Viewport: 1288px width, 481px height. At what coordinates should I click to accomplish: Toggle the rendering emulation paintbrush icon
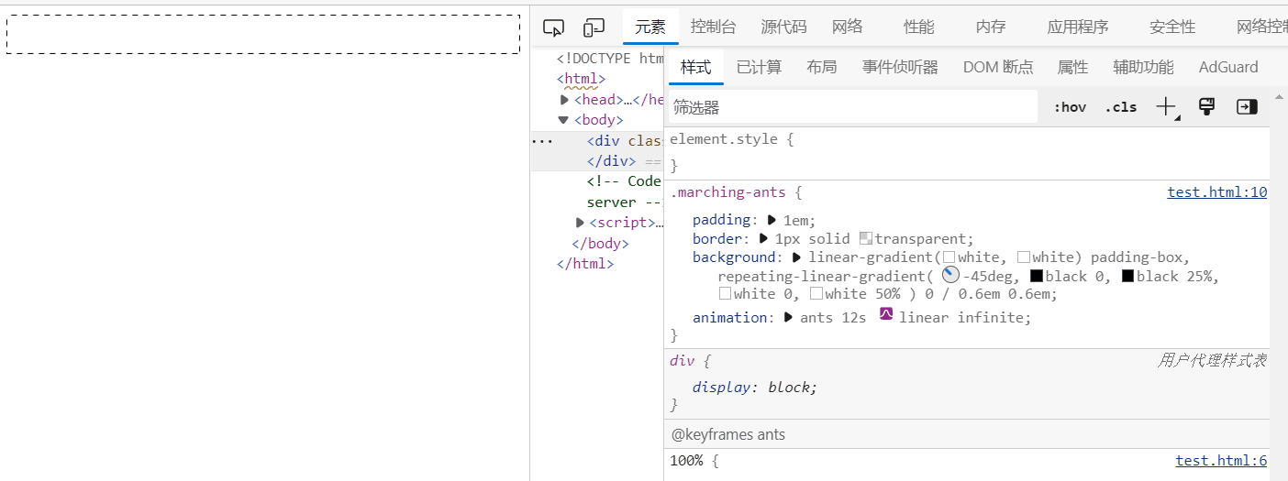pyautogui.click(x=1207, y=107)
